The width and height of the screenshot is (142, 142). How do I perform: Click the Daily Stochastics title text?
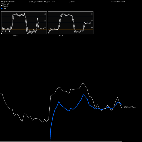pos(8,2)
